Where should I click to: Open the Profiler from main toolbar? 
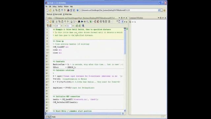(x=74, y=10)
